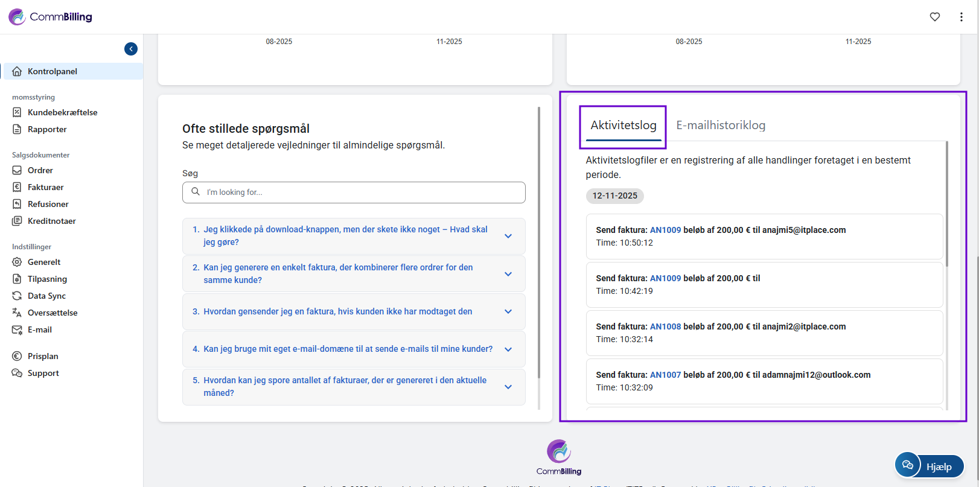
Task: Expand FAQ question 5 about tracking invoices
Action: coord(508,387)
